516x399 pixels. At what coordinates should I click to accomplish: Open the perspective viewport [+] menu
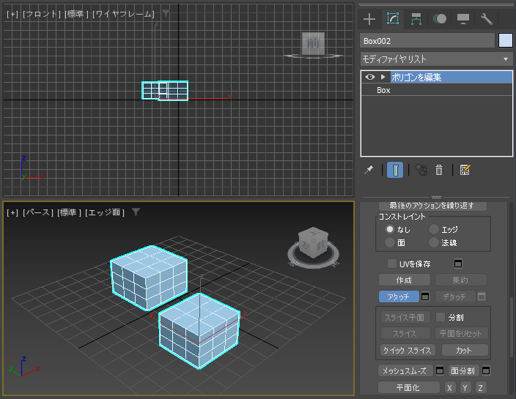[x=12, y=212]
